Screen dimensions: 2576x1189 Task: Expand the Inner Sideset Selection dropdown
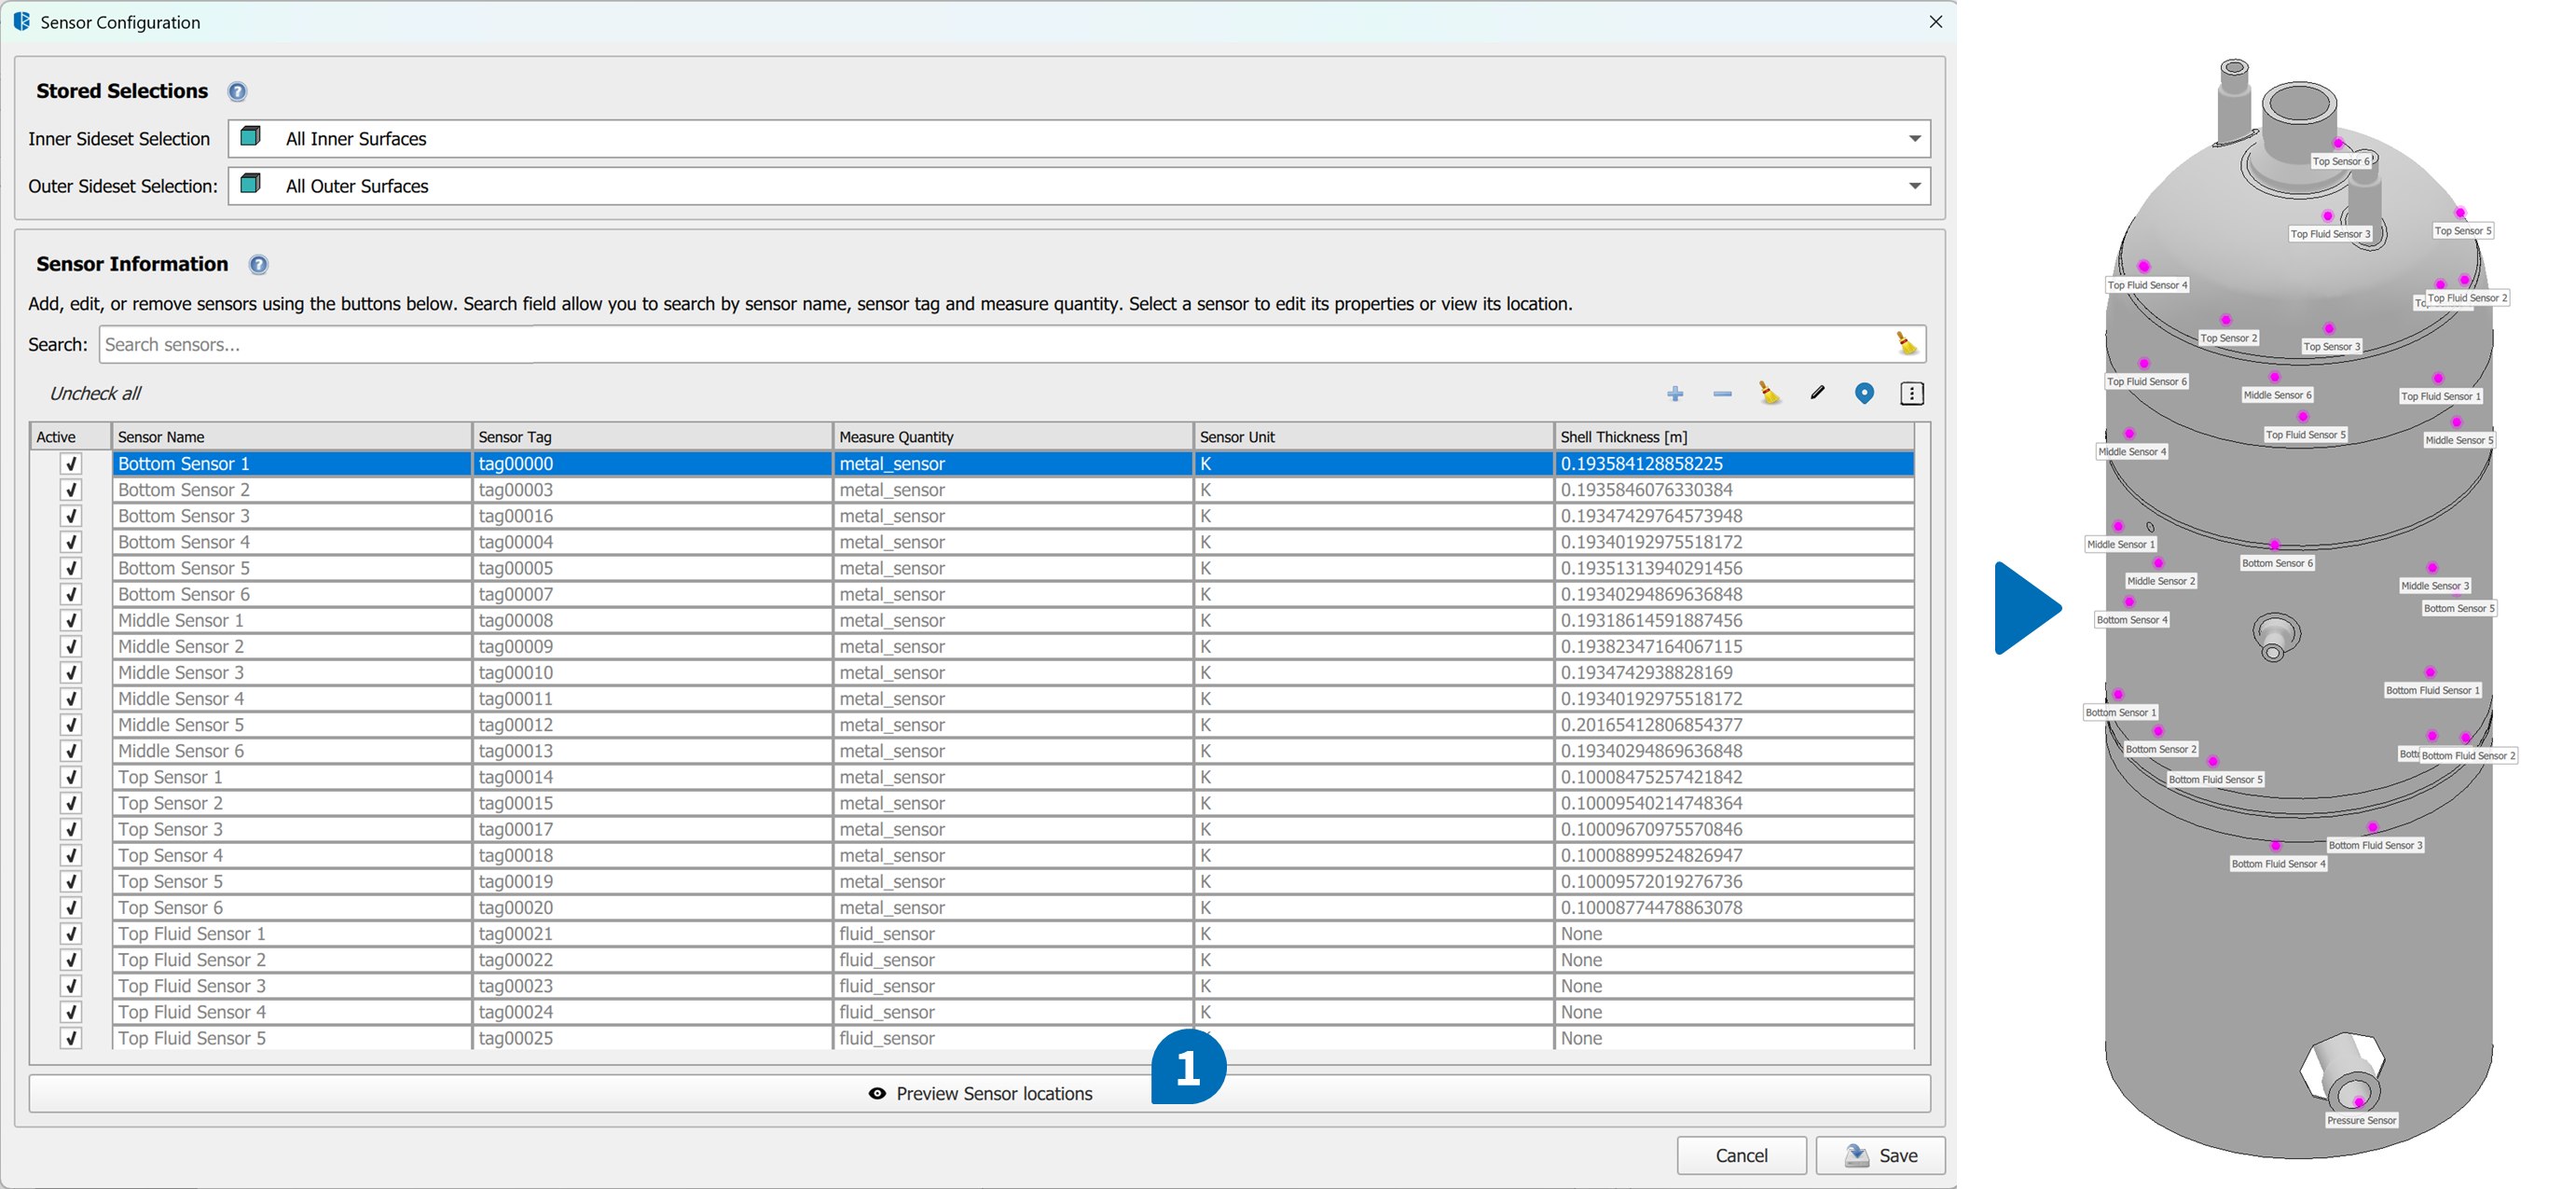click(1914, 139)
